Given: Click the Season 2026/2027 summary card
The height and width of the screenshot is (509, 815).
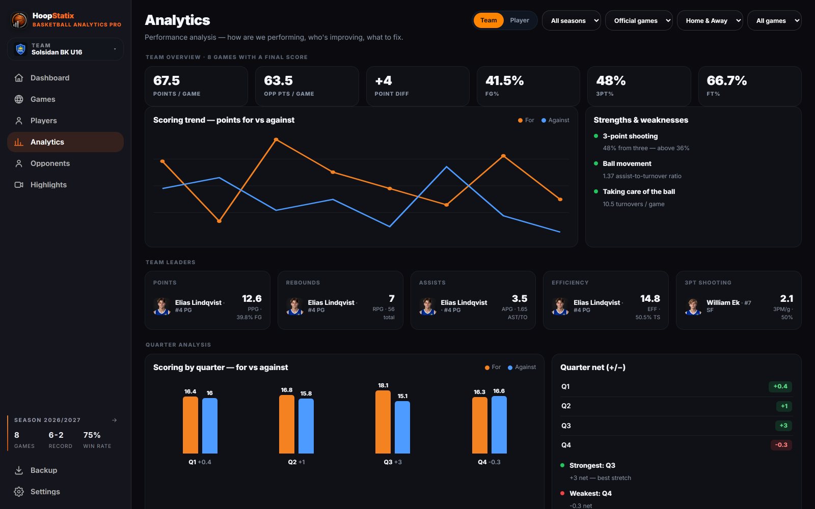Looking at the screenshot, I should [x=65, y=434].
